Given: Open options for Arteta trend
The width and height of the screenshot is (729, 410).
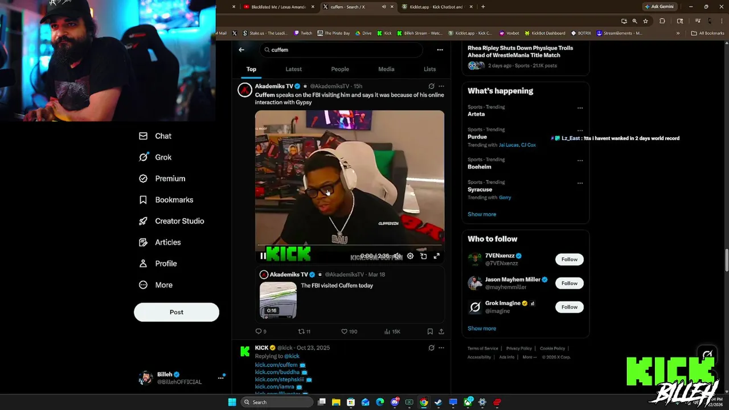Looking at the screenshot, I should [x=580, y=108].
